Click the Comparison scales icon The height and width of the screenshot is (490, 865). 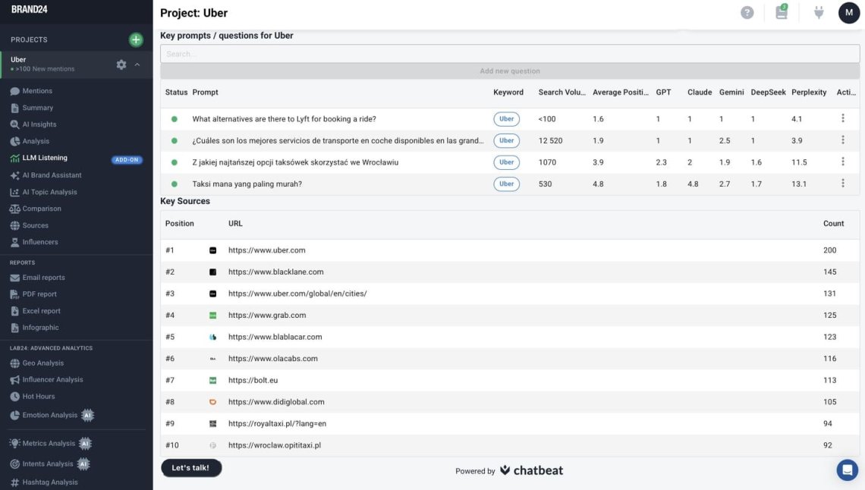[15, 209]
